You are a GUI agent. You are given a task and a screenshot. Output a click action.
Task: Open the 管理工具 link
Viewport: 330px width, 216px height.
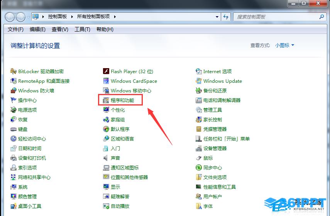click(x=213, y=110)
